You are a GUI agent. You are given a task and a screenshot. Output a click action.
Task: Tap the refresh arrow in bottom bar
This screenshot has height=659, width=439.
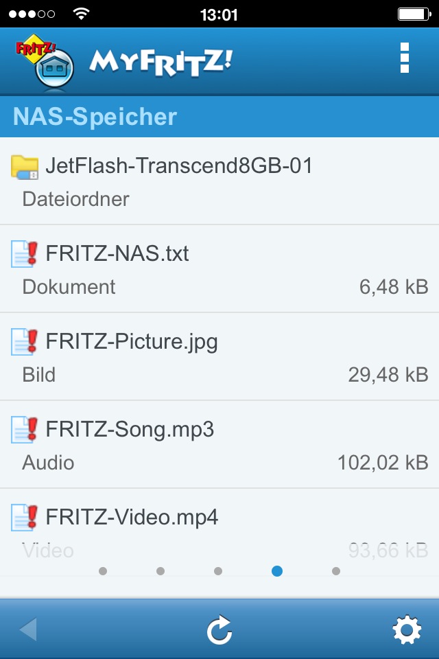pyautogui.click(x=219, y=629)
